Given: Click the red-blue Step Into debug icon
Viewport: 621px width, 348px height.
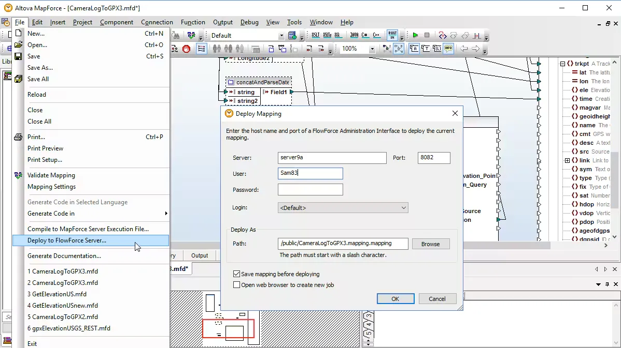Looking at the screenshot, I should (442, 36).
